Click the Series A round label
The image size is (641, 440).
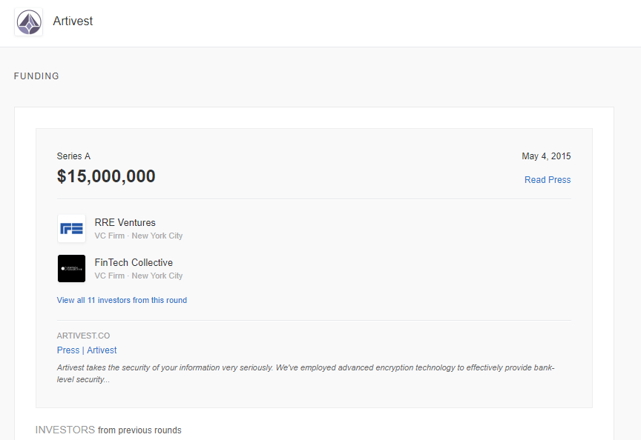click(73, 156)
